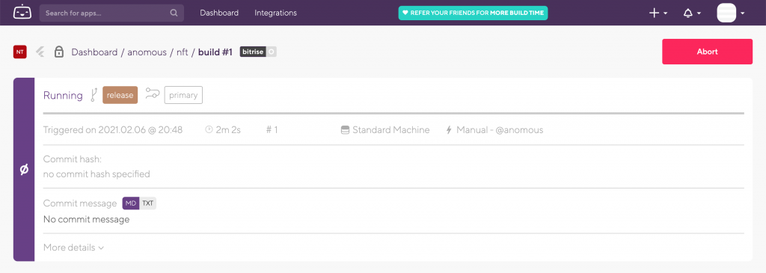The width and height of the screenshot is (766, 273).
Task: Click the workflow icon beside primary
Action: click(153, 94)
